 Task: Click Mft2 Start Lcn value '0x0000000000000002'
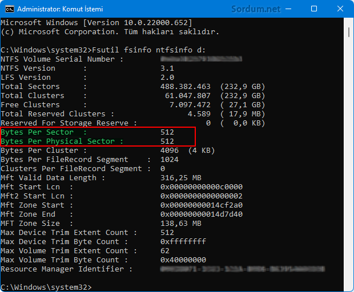click(202, 196)
